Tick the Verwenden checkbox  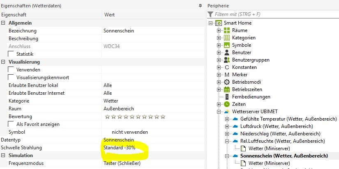pyautogui.click(x=11, y=70)
